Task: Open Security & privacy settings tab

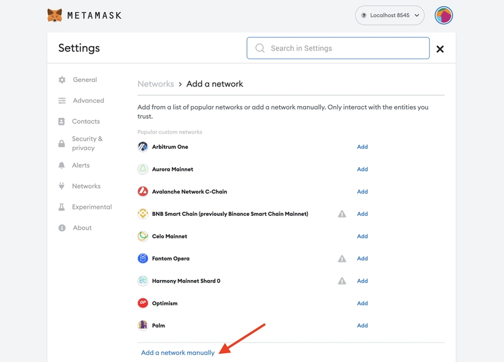Action: coord(87,143)
